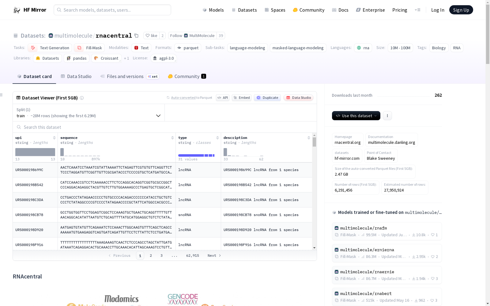
Task: Jump to last page 62,915
Action: (193, 256)
